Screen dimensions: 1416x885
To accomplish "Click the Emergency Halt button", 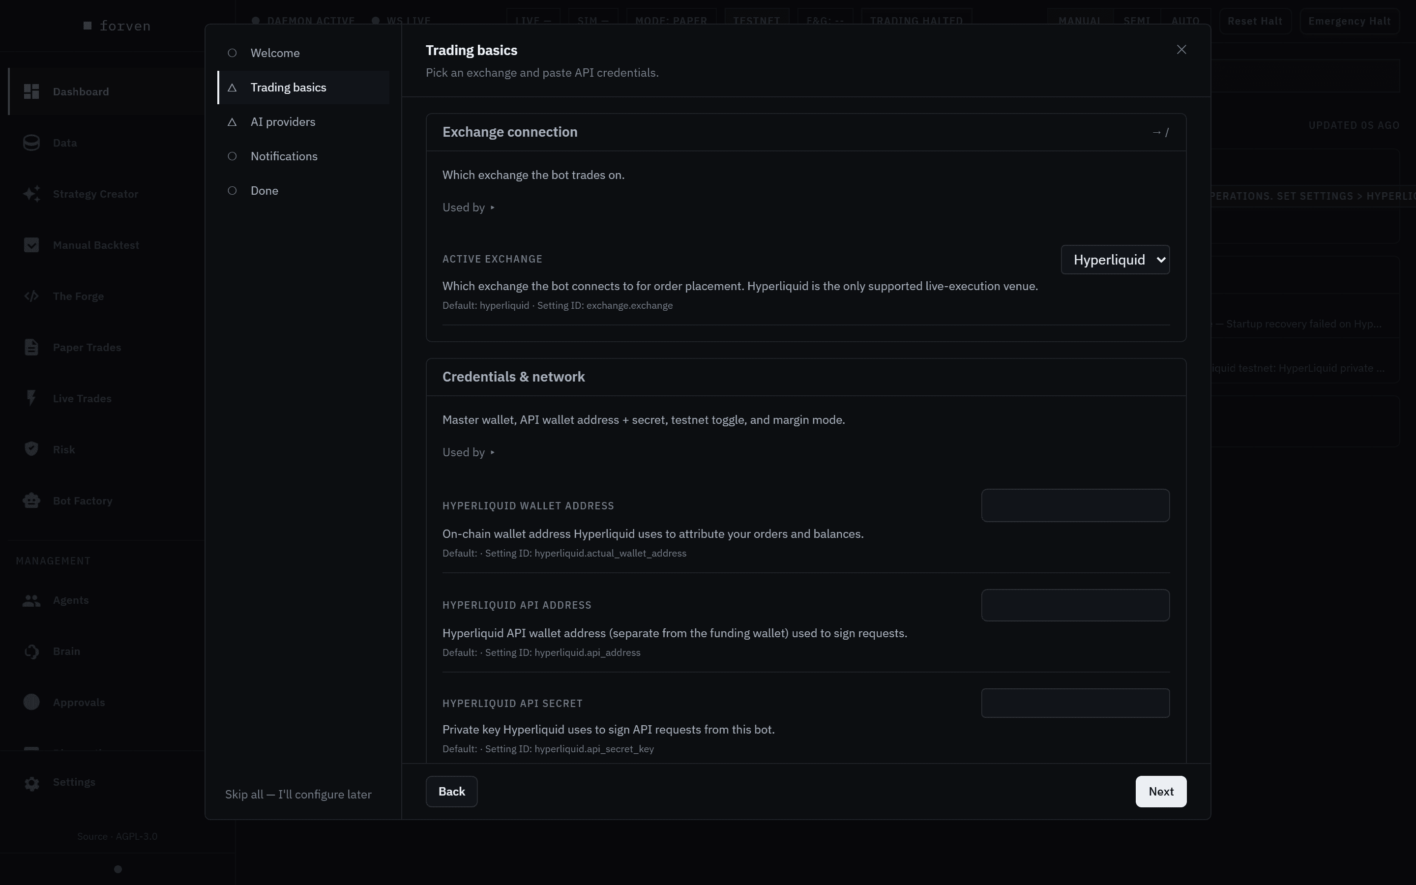I will (1349, 21).
